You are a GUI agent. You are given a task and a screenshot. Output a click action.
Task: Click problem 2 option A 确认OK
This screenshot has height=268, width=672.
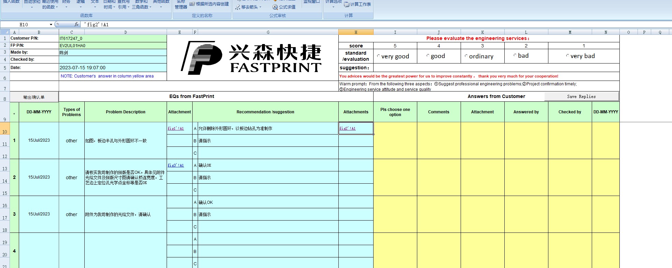coord(205,165)
